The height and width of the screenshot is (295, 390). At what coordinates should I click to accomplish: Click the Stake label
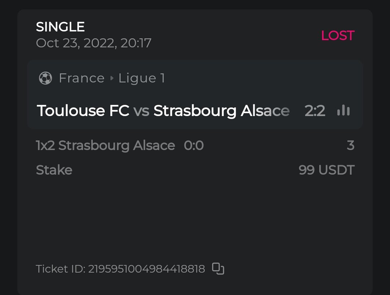click(x=54, y=170)
